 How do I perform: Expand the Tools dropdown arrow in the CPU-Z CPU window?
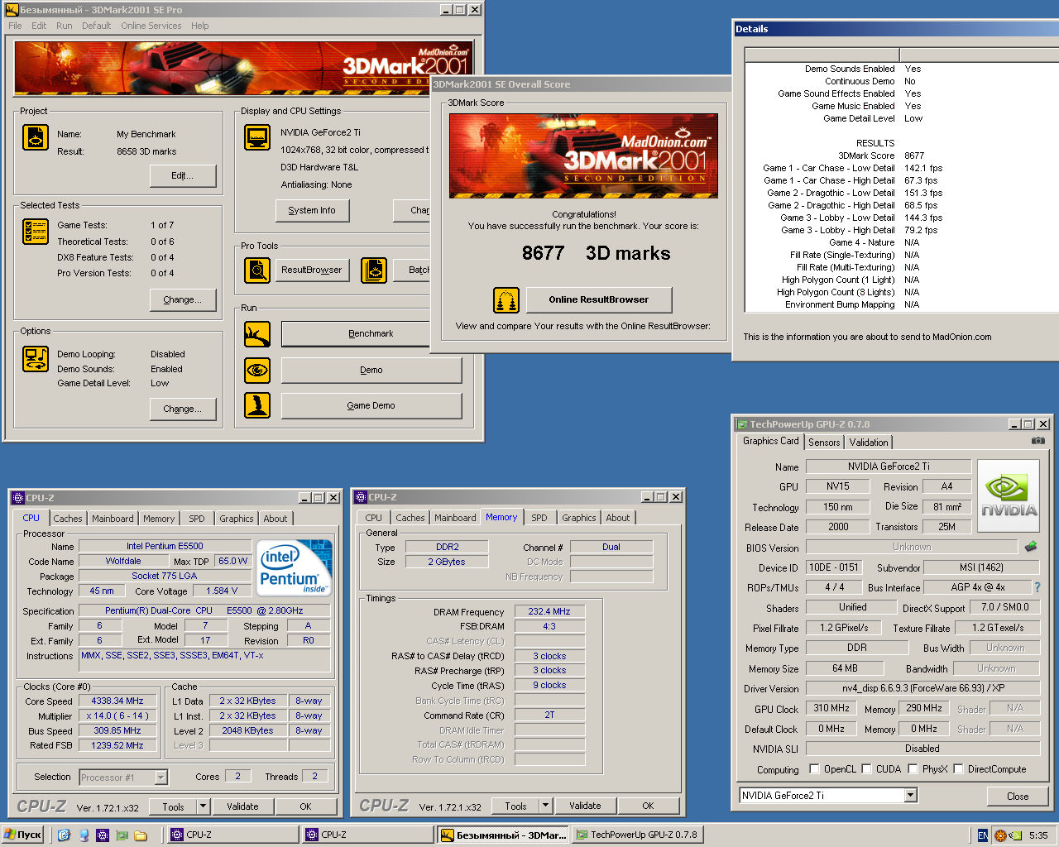[203, 806]
